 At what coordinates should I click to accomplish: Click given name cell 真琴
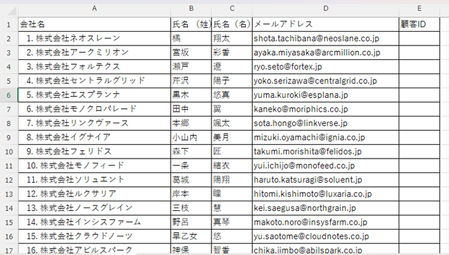pyautogui.click(x=232, y=222)
